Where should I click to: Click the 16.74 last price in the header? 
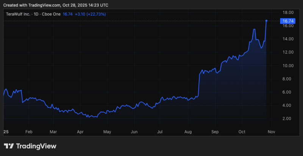click(67, 14)
